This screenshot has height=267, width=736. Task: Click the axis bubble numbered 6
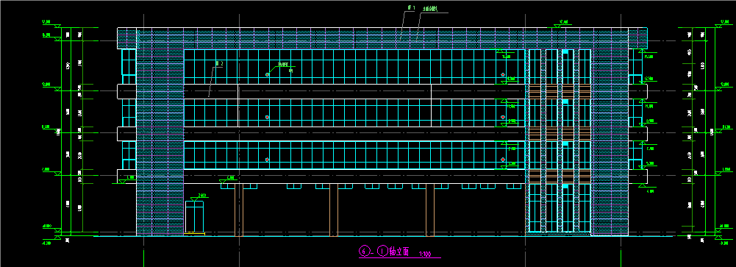tap(364, 251)
